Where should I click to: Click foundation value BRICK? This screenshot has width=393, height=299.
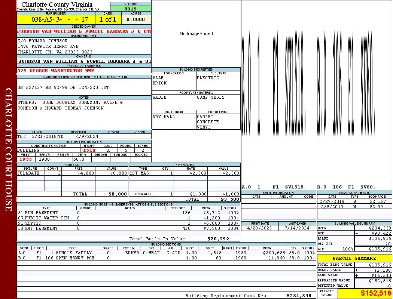(160, 83)
